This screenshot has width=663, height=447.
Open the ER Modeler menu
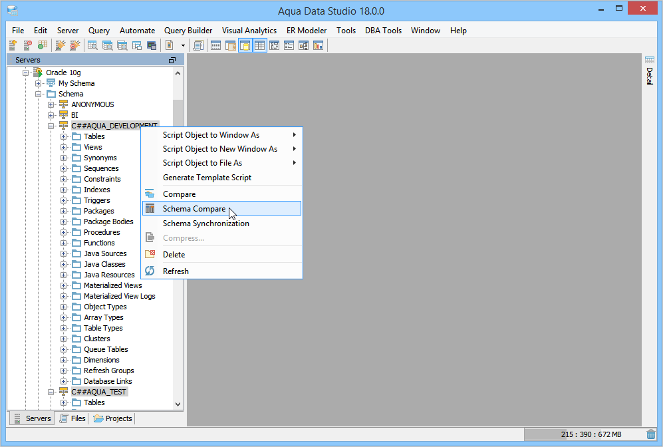point(307,31)
